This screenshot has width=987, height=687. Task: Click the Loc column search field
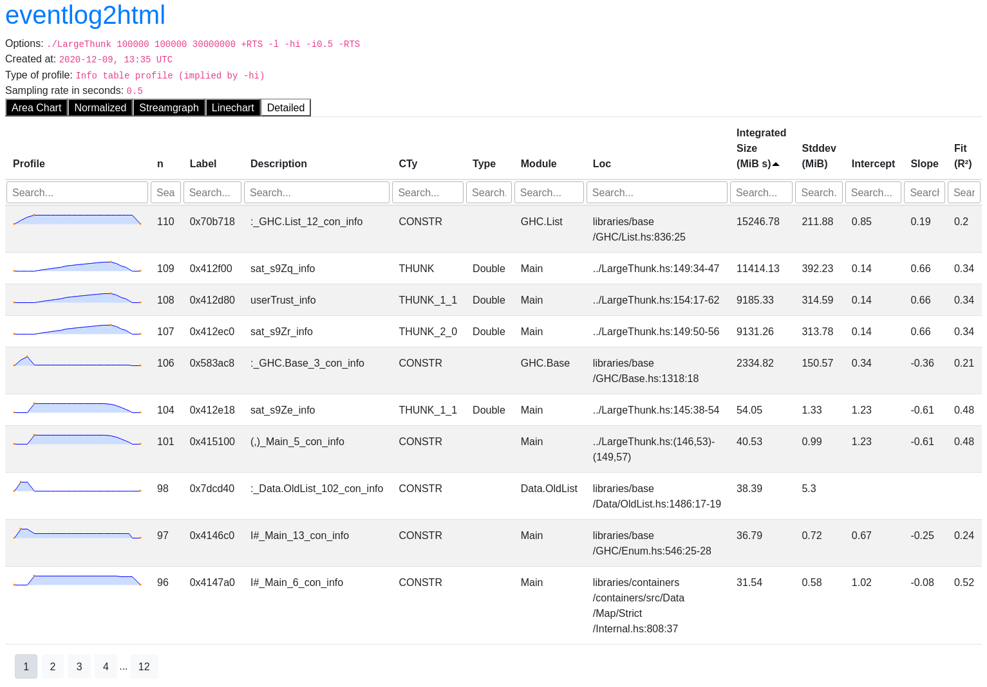656,192
